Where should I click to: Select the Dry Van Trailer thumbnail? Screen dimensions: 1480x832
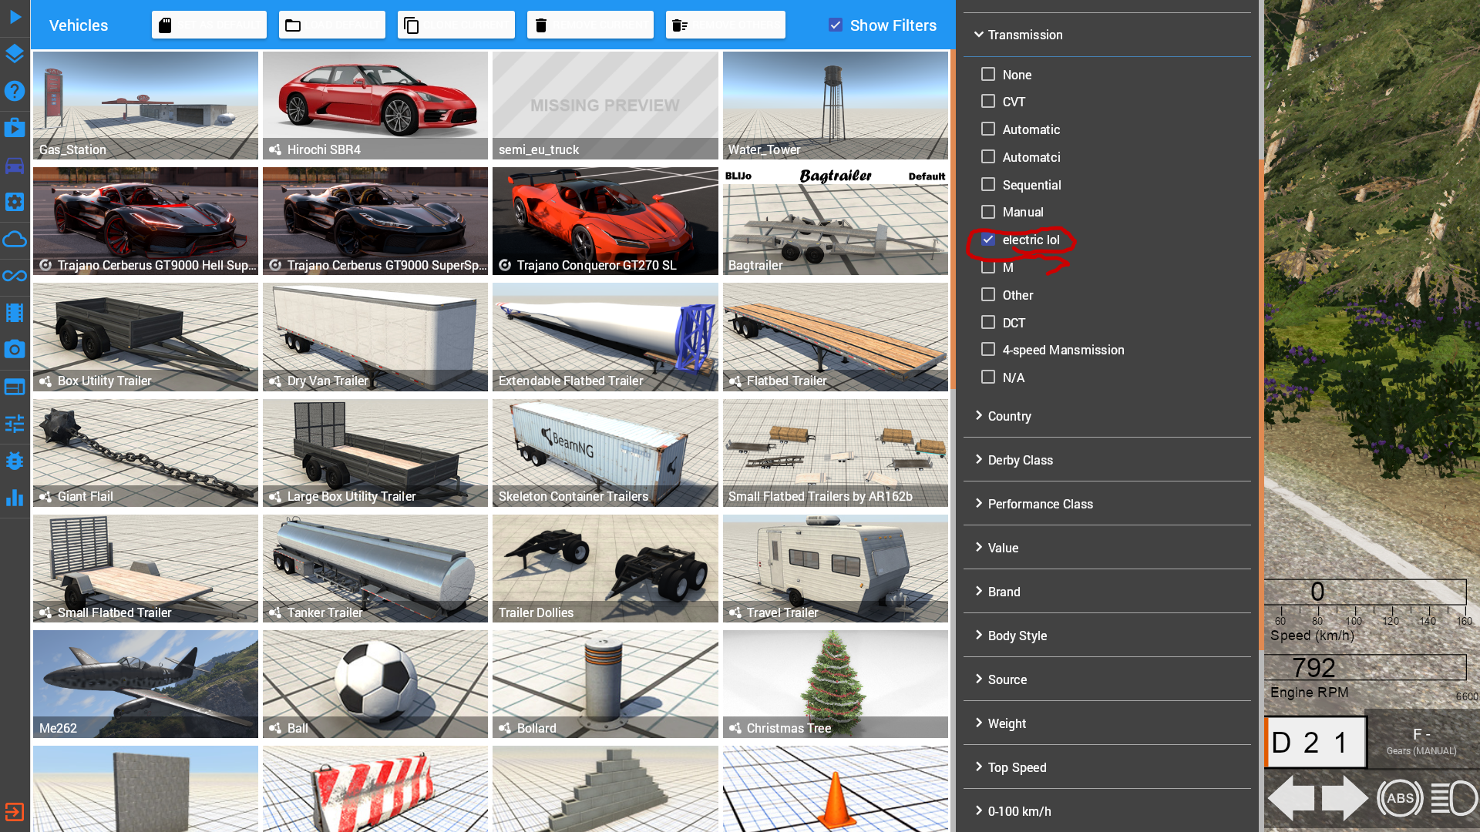375,337
